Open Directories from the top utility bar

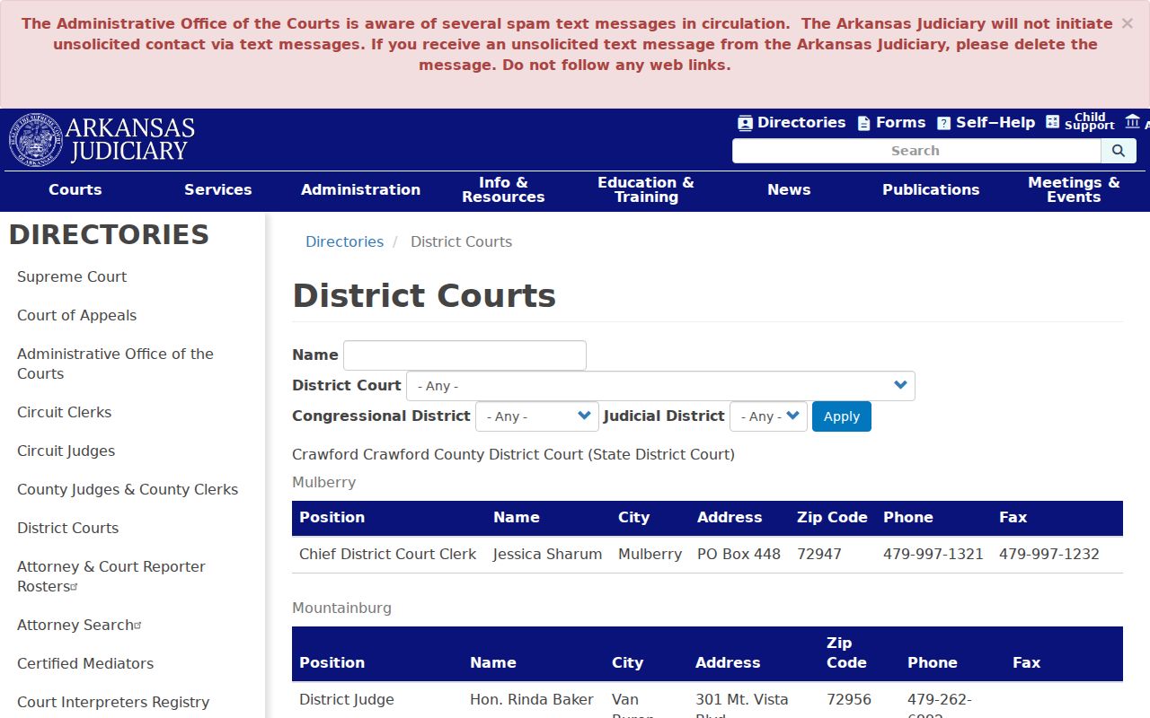[x=792, y=123]
